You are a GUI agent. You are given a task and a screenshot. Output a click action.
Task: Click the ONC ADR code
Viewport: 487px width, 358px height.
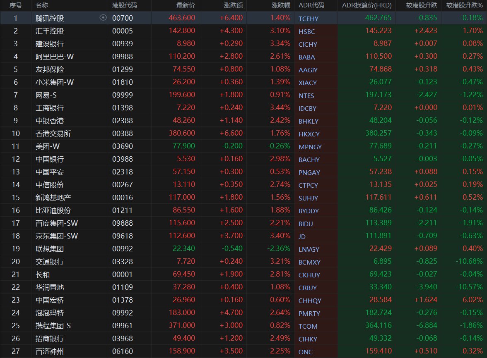point(305,352)
